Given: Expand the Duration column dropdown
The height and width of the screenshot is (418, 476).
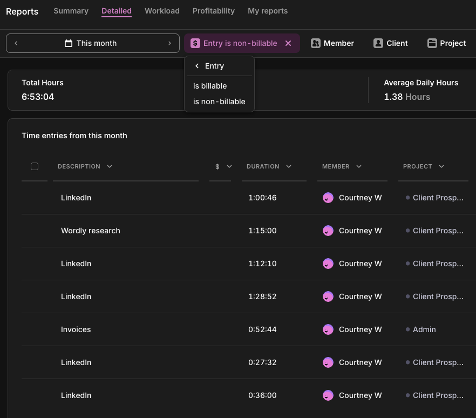Looking at the screenshot, I should point(289,166).
